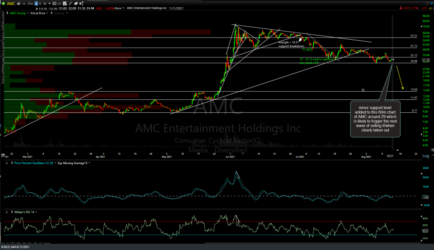The image size is (434, 250).
Task: Expand the 'More' quote details dropdown
Action: pyautogui.click(x=119, y=8)
